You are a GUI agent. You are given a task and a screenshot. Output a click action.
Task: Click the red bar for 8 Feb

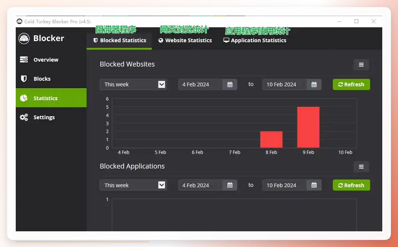click(x=271, y=139)
